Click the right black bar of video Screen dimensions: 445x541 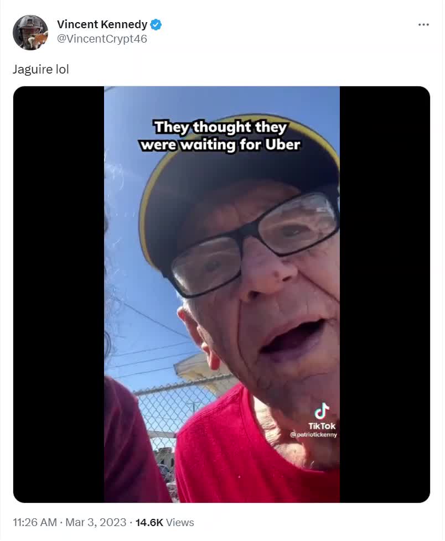click(385, 294)
